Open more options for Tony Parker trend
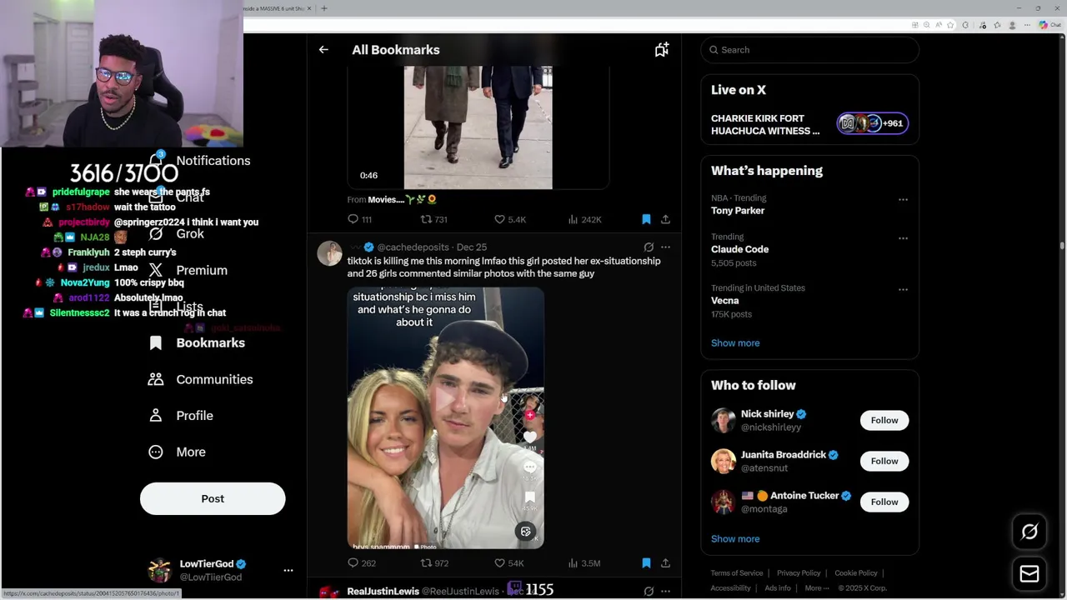 point(903,200)
